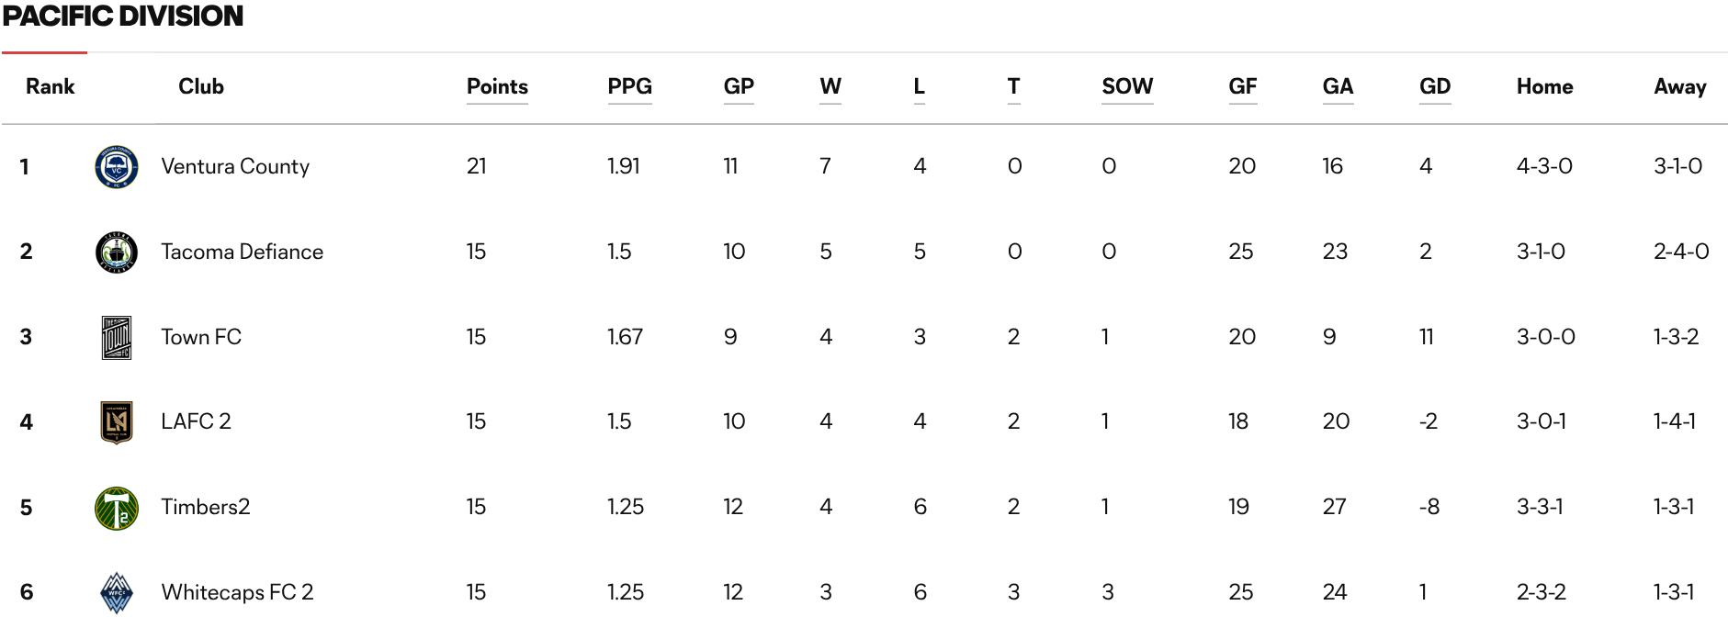
Task: Sort by L losses column header
Action: pos(919,86)
